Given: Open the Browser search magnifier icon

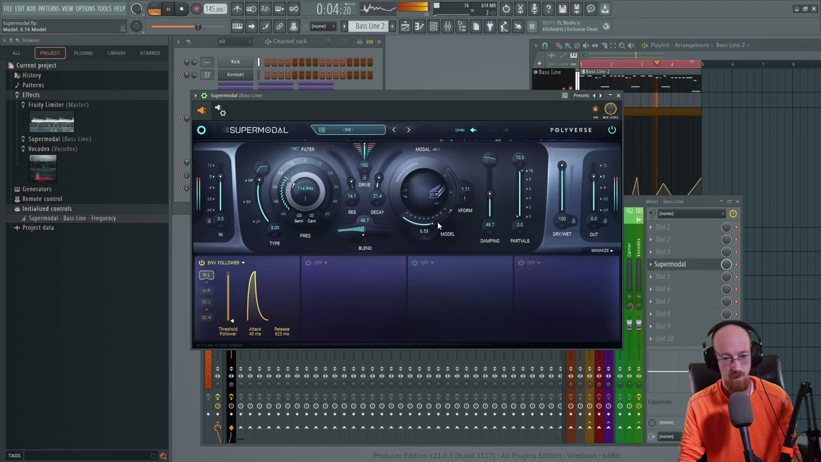Looking at the screenshot, I should (163, 456).
